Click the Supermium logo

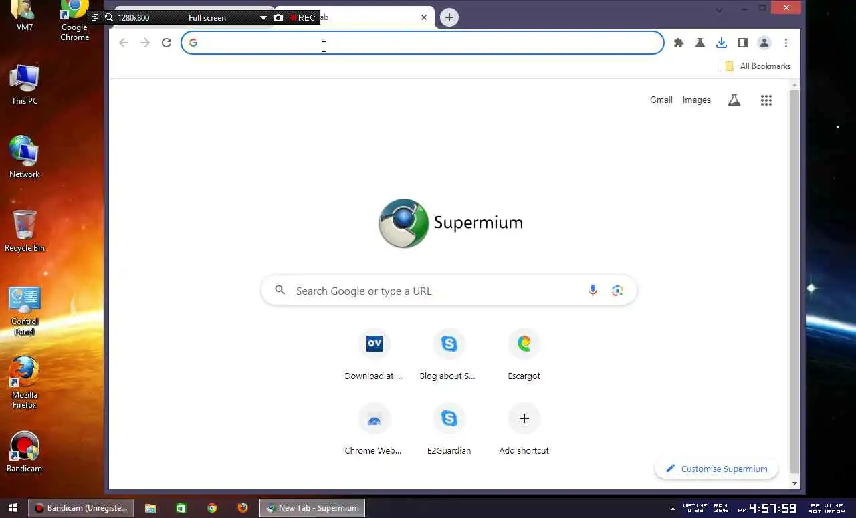(450, 223)
